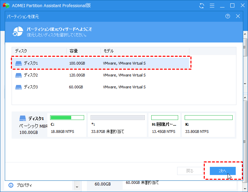The height and width of the screenshot is (192, 248).
Task: Click the dropdown arrow beside プロパティ panel
Action: [x=77, y=187]
